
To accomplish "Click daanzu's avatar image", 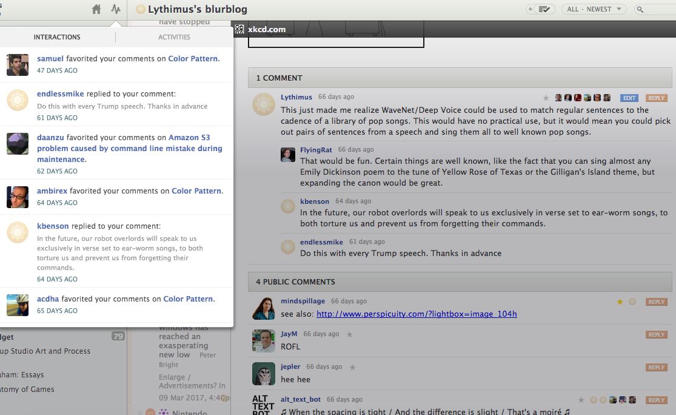I will [x=18, y=144].
